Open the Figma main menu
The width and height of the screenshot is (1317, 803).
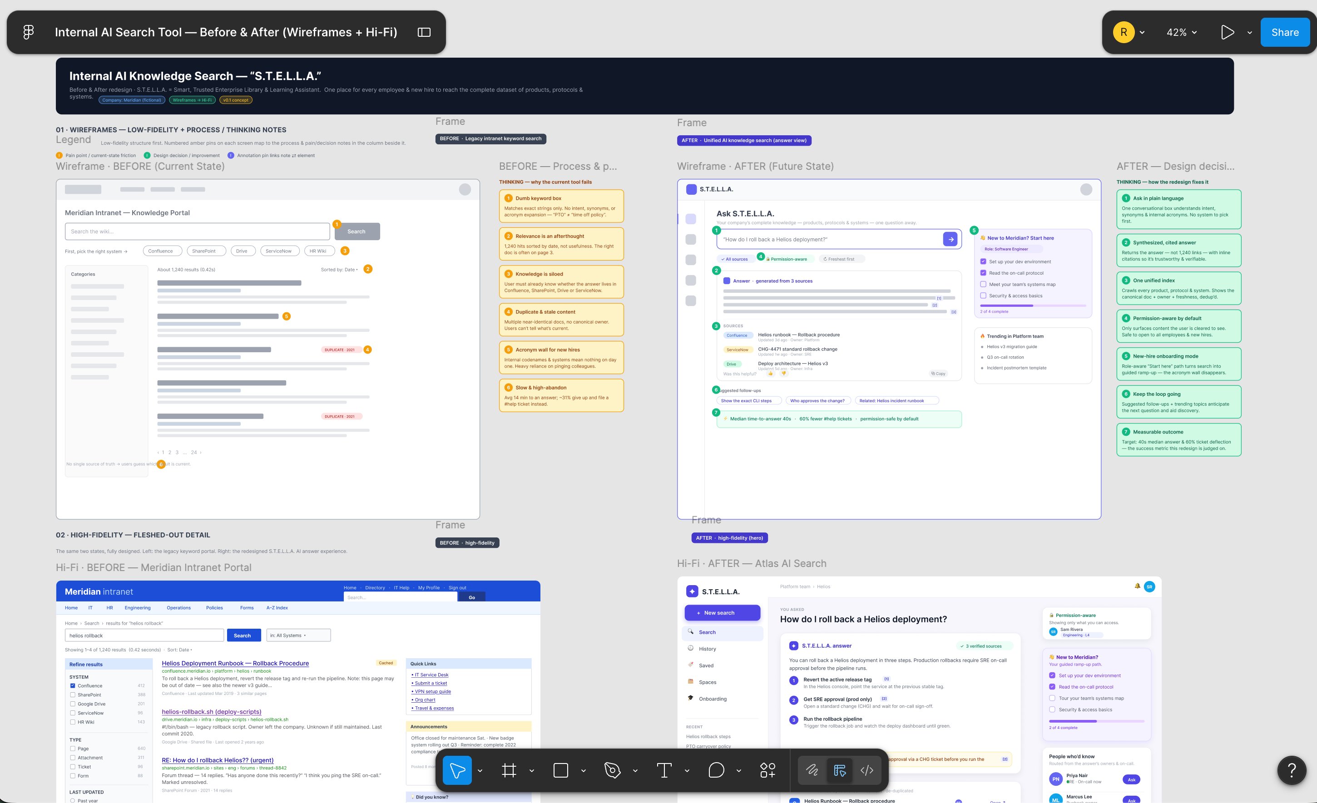[28, 32]
